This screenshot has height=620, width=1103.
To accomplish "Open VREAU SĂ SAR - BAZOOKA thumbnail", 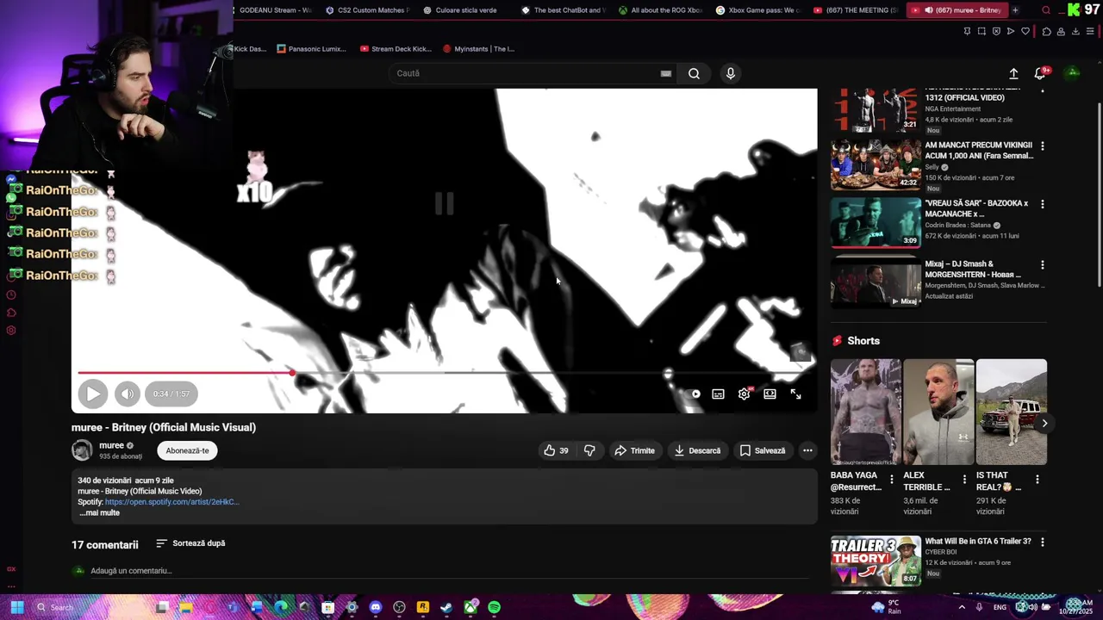I will pyautogui.click(x=876, y=222).
